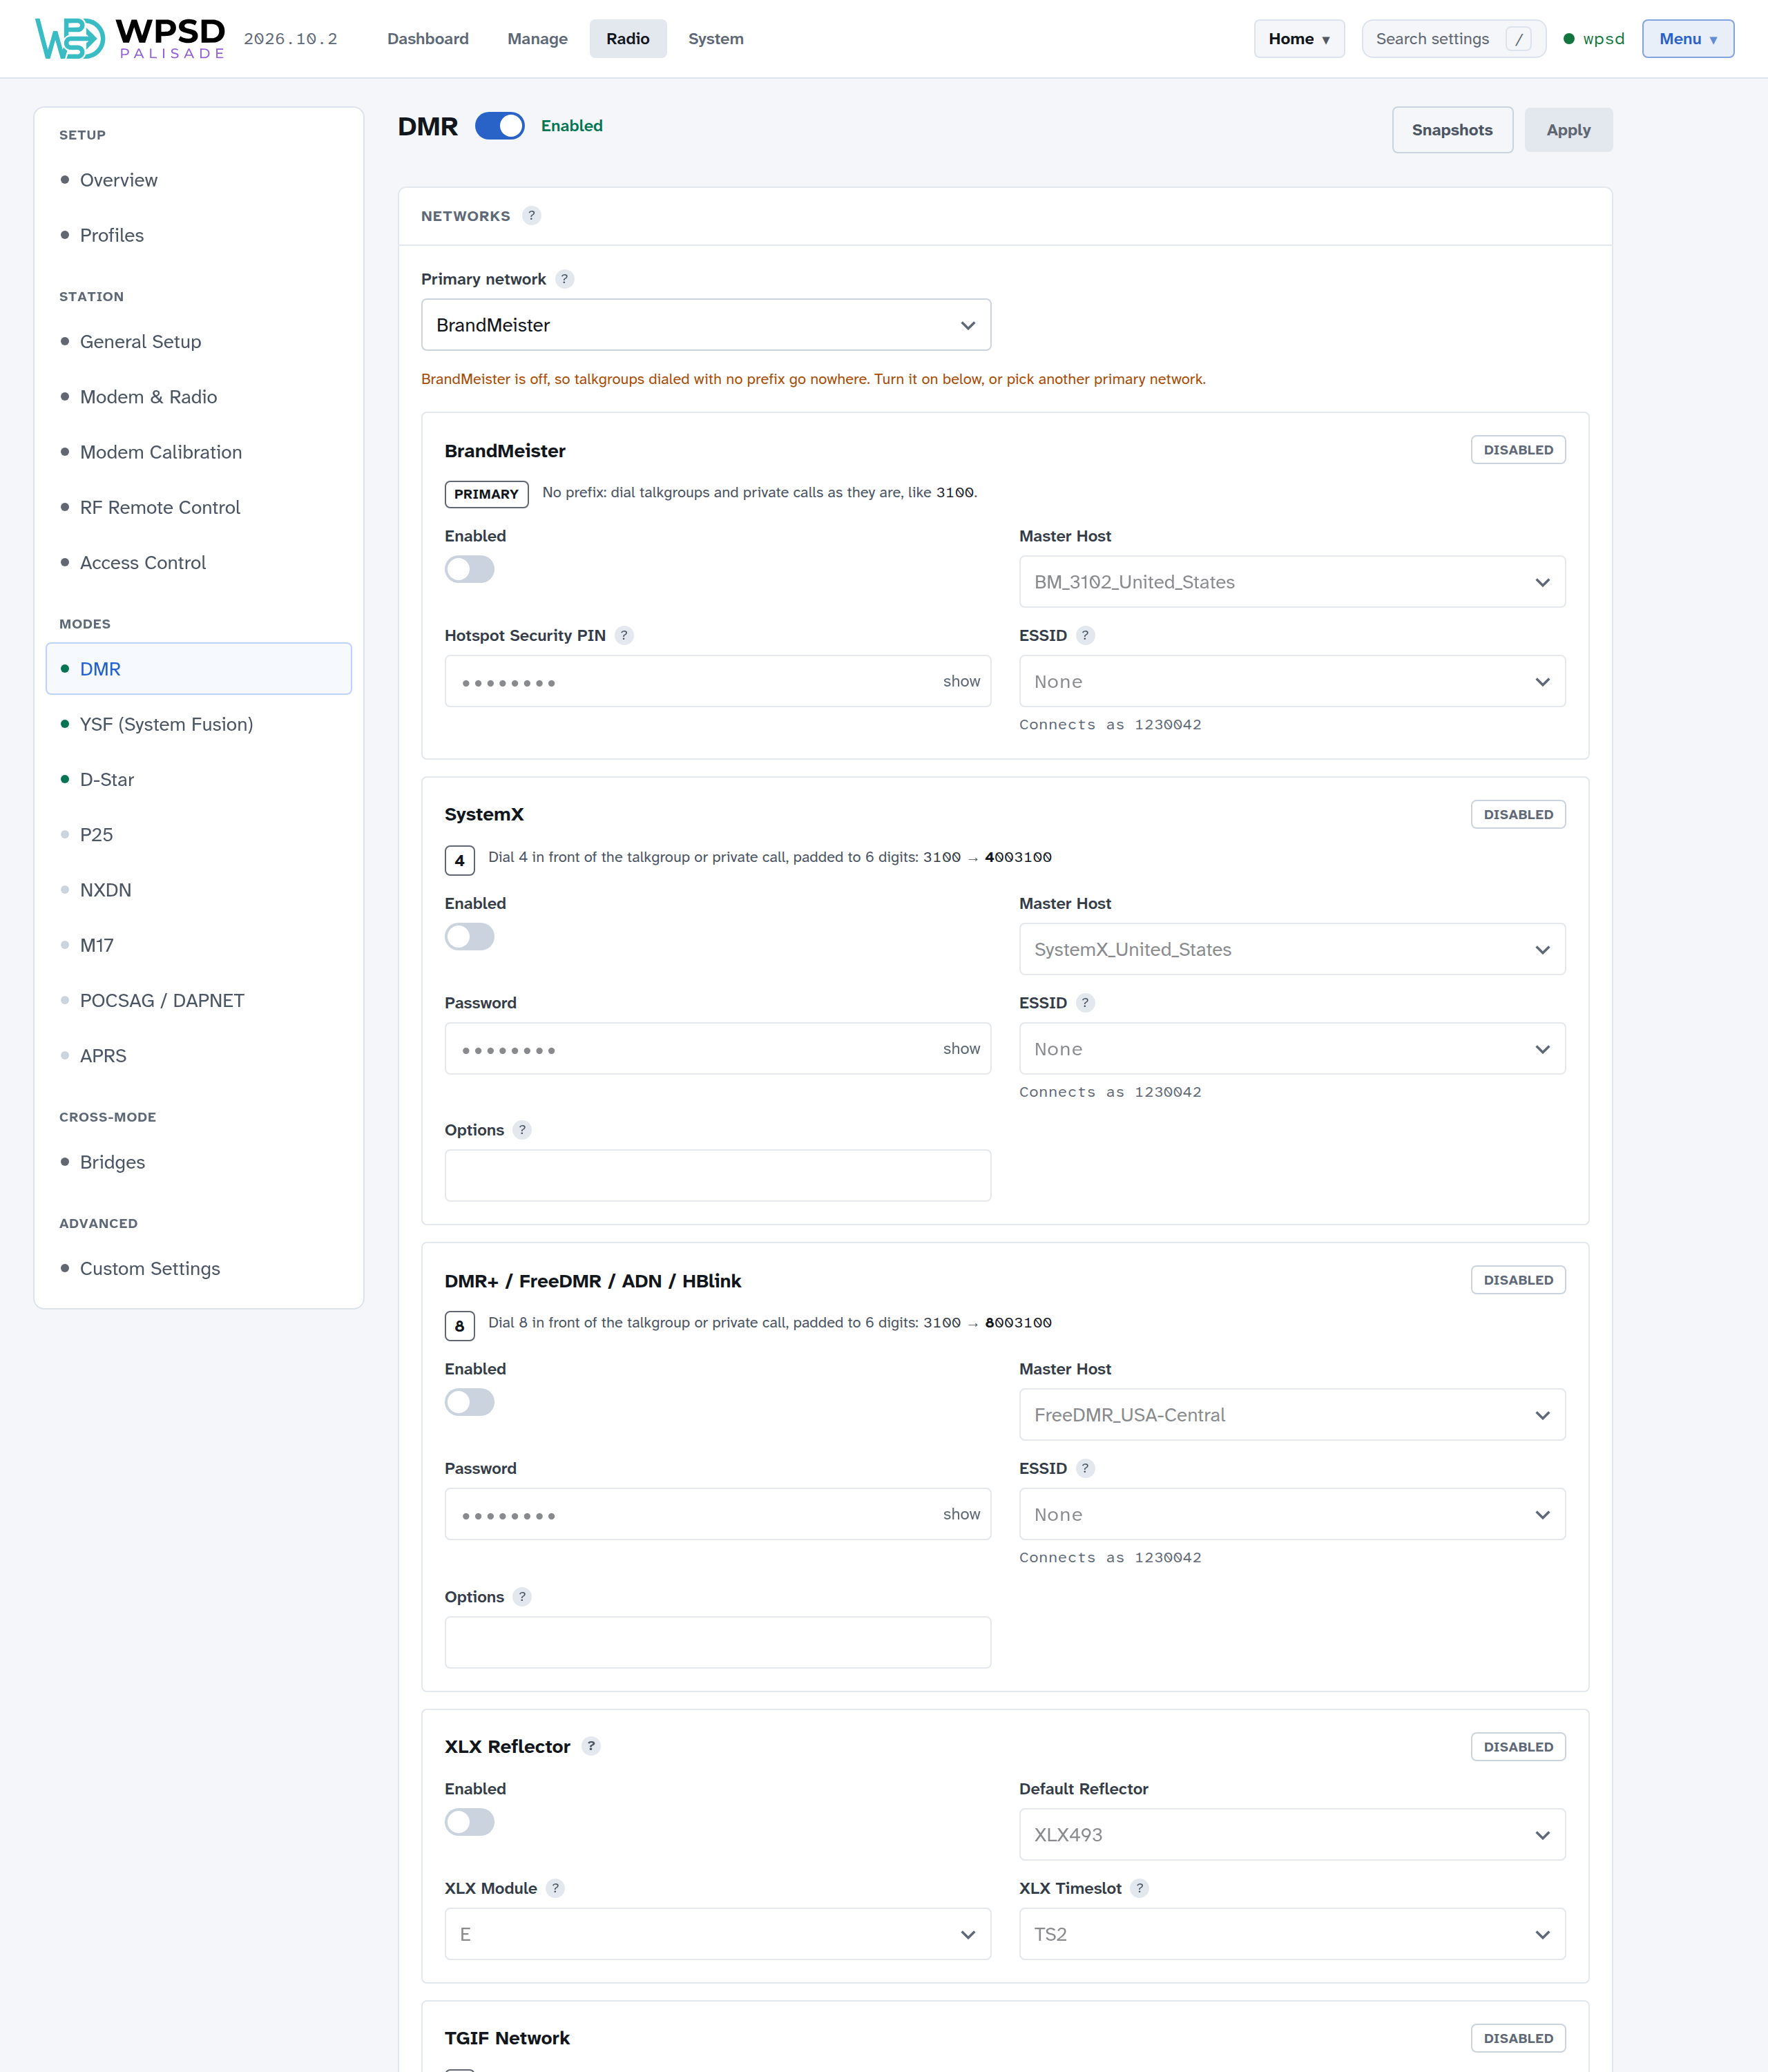Enable the BrandMeister network toggle
1768x2072 pixels.
pyautogui.click(x=470, y=570)
